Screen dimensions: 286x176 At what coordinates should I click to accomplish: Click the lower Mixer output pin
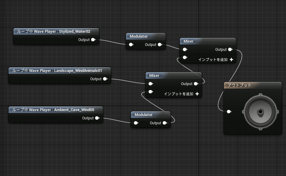(x=196, y=84)
